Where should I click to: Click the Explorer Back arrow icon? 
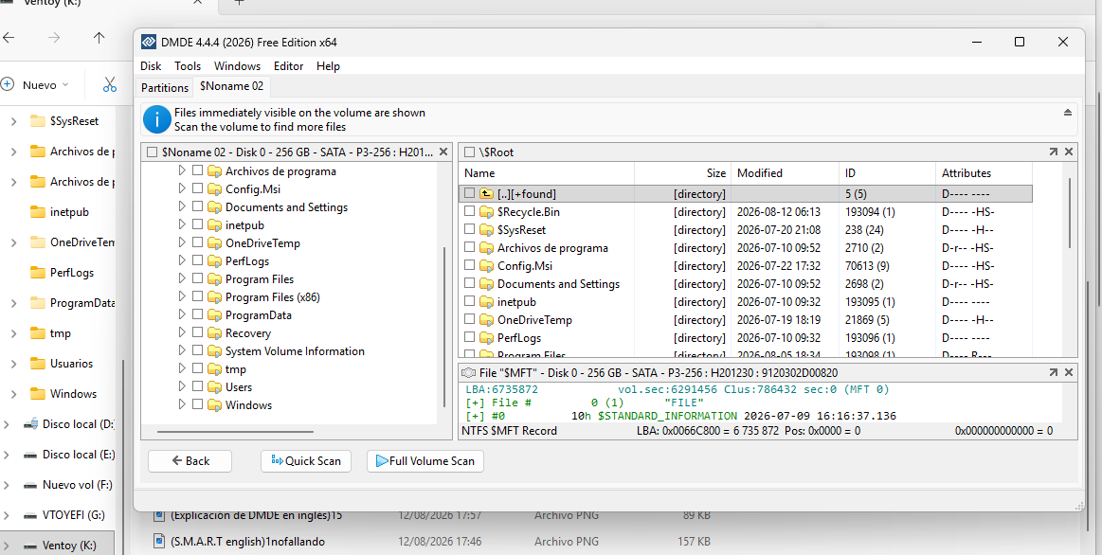click(9, 37)
